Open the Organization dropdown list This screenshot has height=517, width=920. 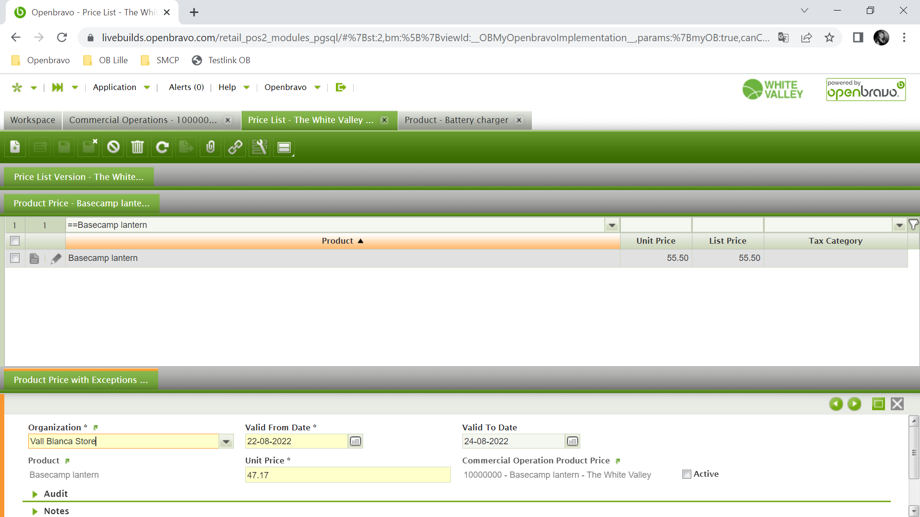coord(226,441)
